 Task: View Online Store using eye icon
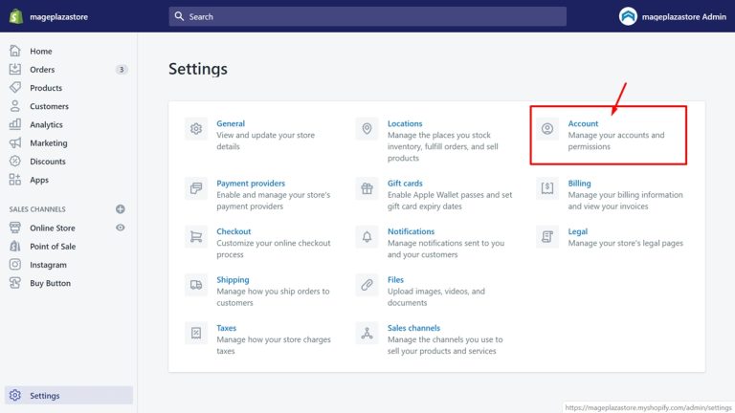pos(121,228)
